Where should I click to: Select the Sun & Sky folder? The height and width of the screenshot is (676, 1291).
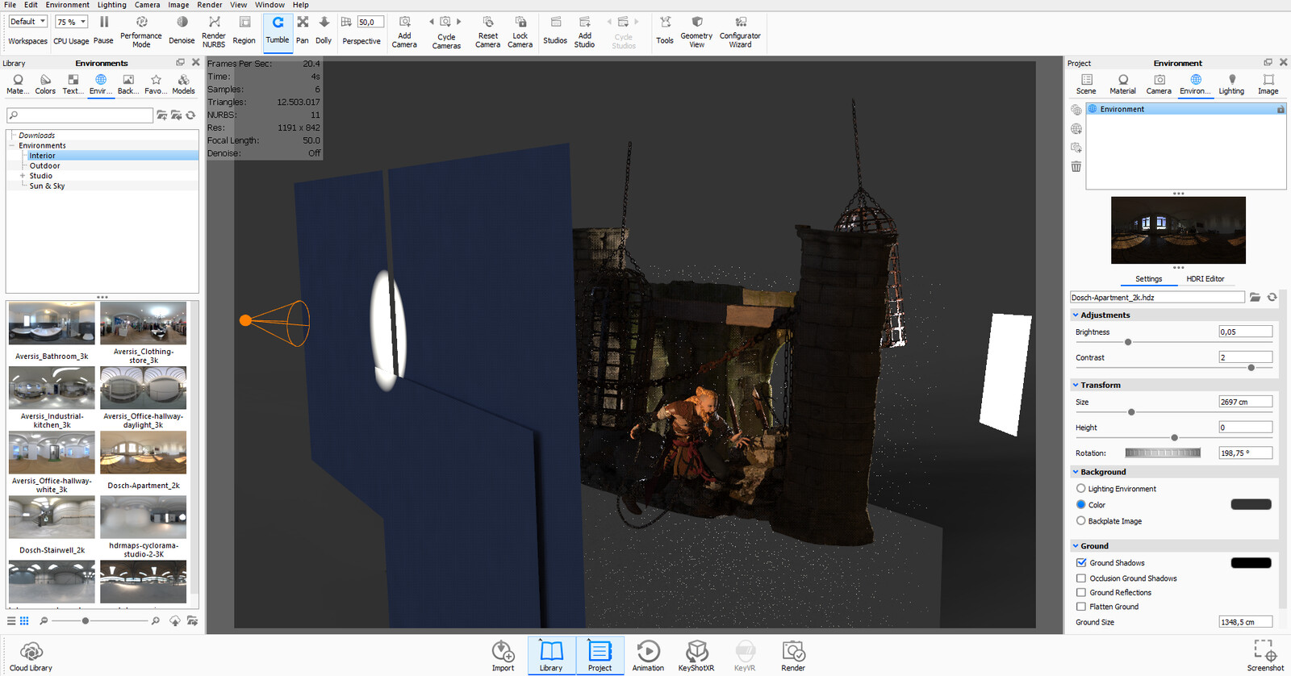pyautogui.click(x=48, y=186)
